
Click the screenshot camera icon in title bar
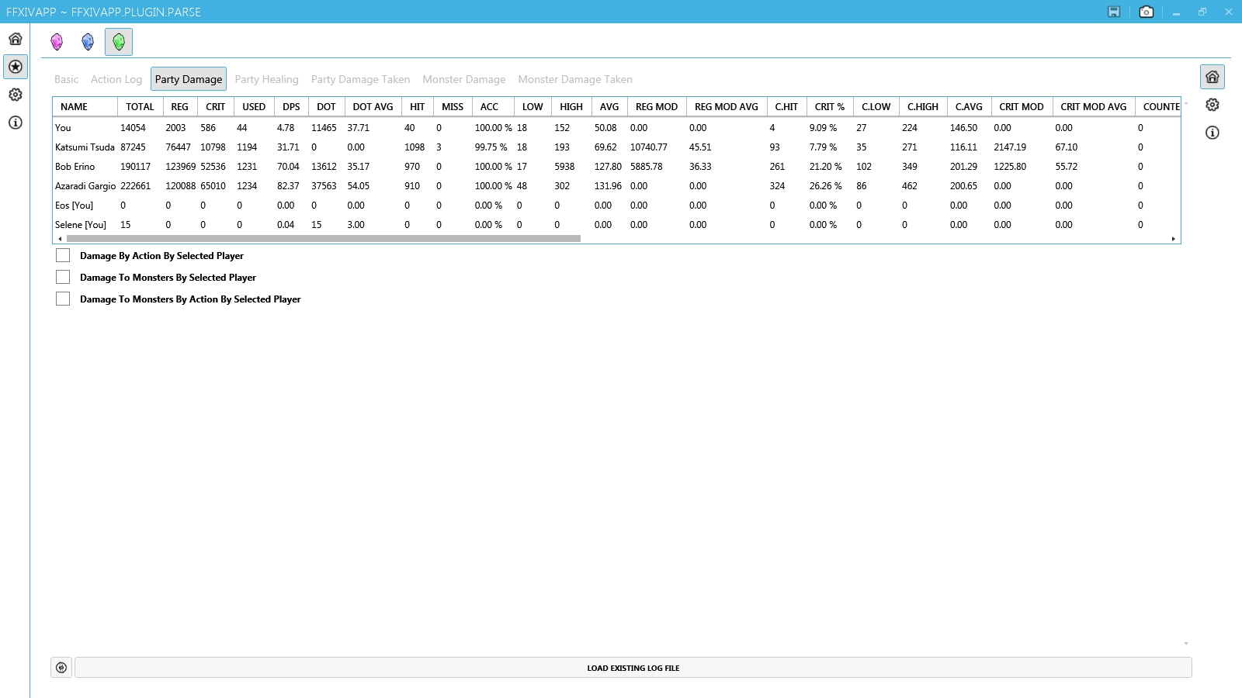tap(1146, 12)
